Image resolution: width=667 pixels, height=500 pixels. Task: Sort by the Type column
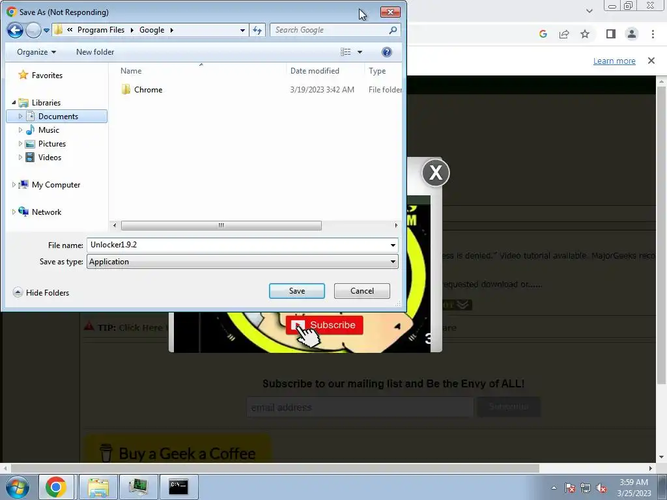tap(377, 71)
